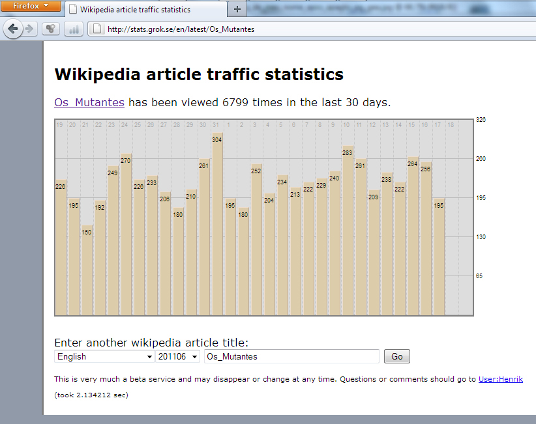Expand the 201106 month dropdown
Image resolution: width=536 pixels, height=424 pixels.
pos(177,356)
